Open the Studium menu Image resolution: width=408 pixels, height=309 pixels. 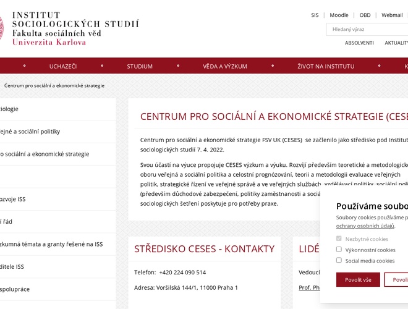click(x=140, y=66)
